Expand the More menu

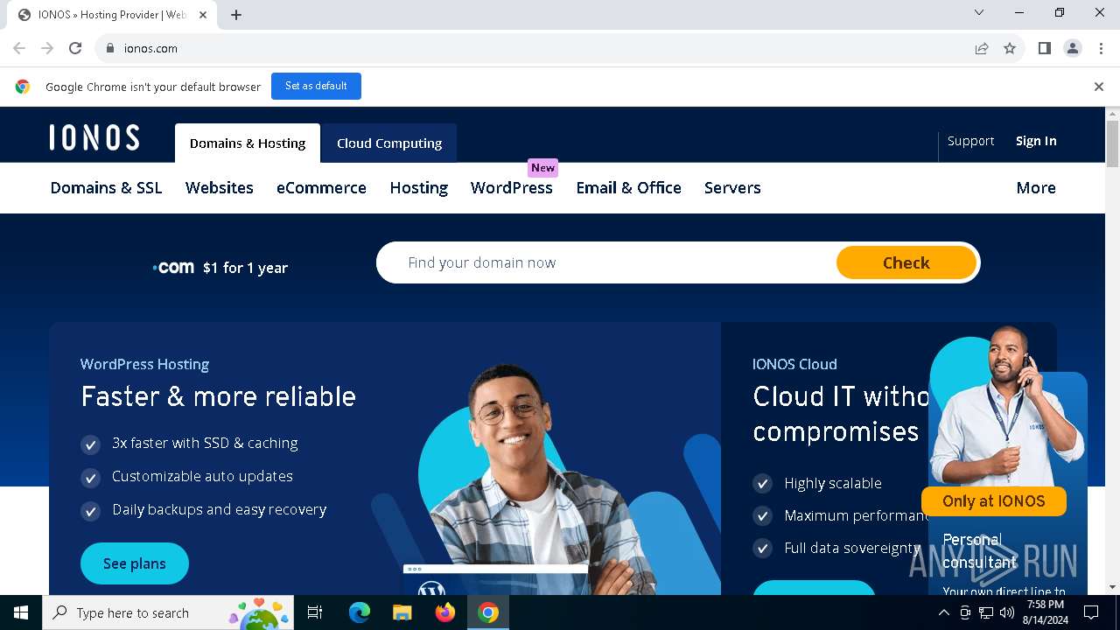click(1036, 187)
